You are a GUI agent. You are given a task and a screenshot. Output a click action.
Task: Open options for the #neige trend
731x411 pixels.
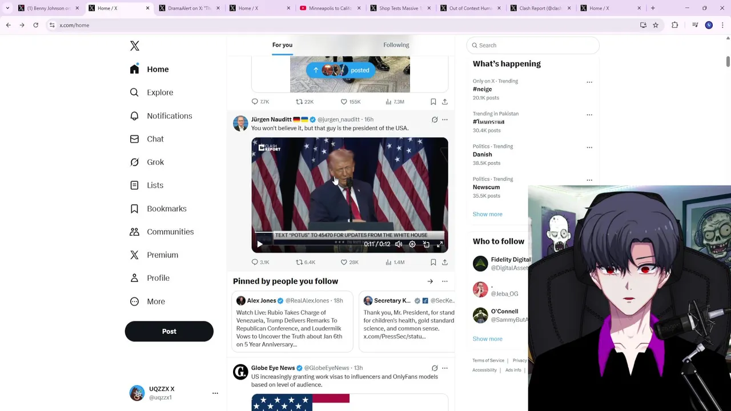(x=589, y=82)
